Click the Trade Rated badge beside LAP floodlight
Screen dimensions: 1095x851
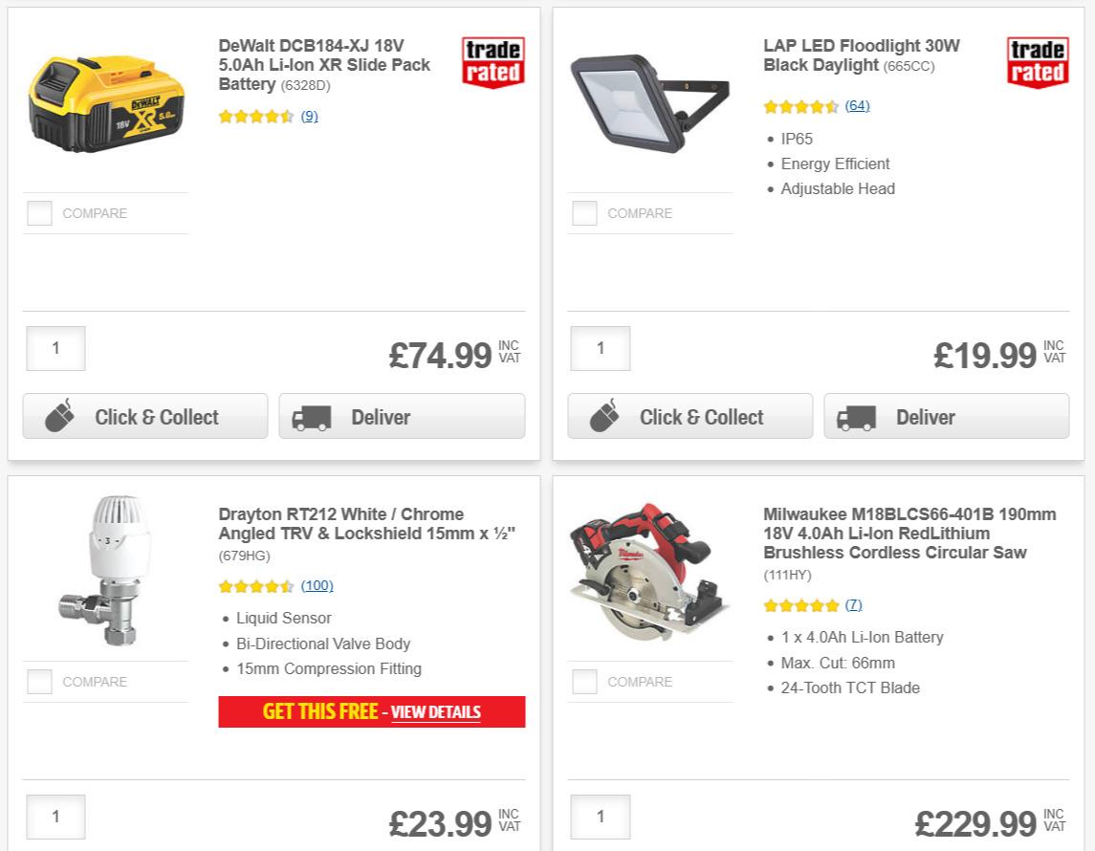(x=1037, y=60)
